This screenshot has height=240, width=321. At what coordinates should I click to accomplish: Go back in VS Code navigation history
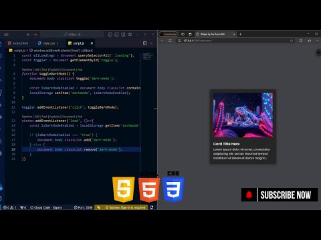[x=28, y=35]
